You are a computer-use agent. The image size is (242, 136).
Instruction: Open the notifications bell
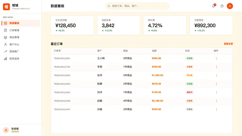tap(214, 6)
